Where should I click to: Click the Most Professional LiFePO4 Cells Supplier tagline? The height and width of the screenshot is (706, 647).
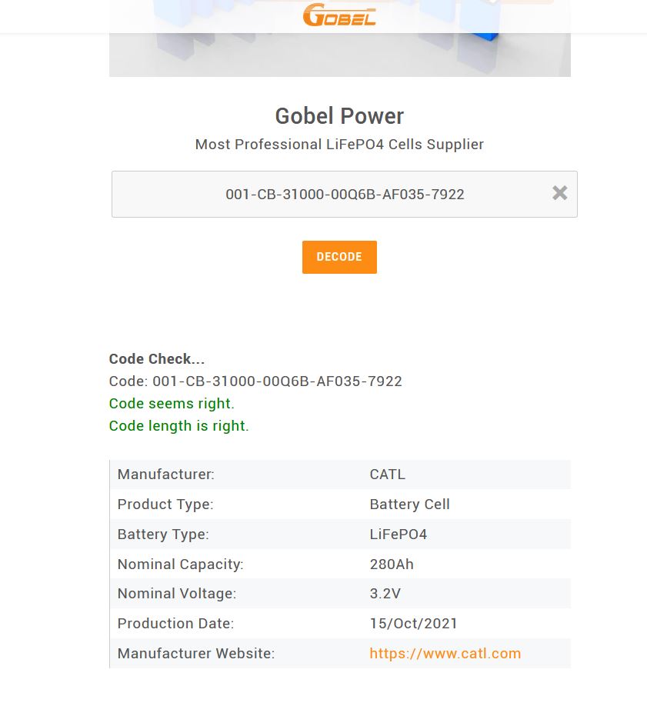coord(339,145)
